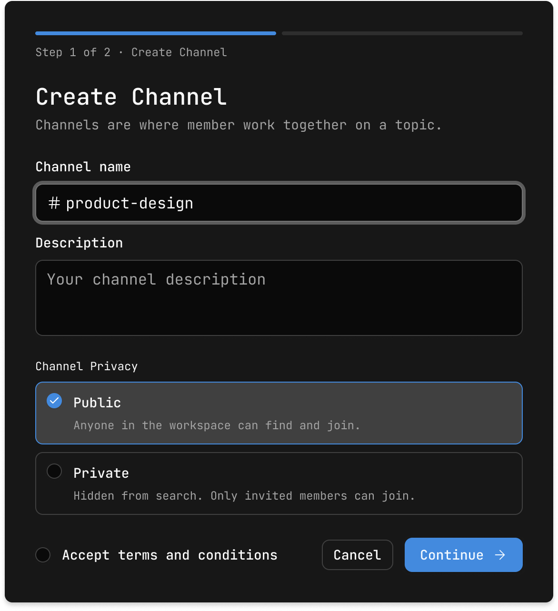Image resolution: width=558 pixels, height=611 pixels.
Task: Click the 'Channel name' label
Action: tap(83, 167)
